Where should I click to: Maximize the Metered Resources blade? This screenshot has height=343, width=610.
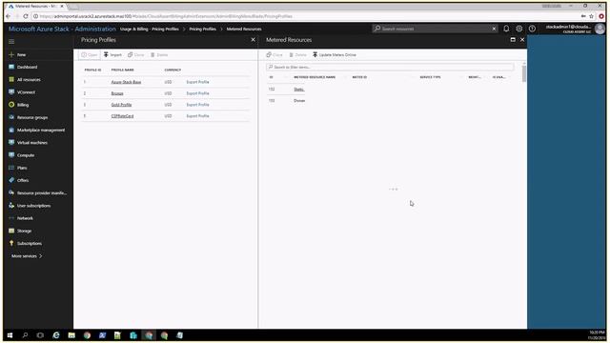click(513, 40)
